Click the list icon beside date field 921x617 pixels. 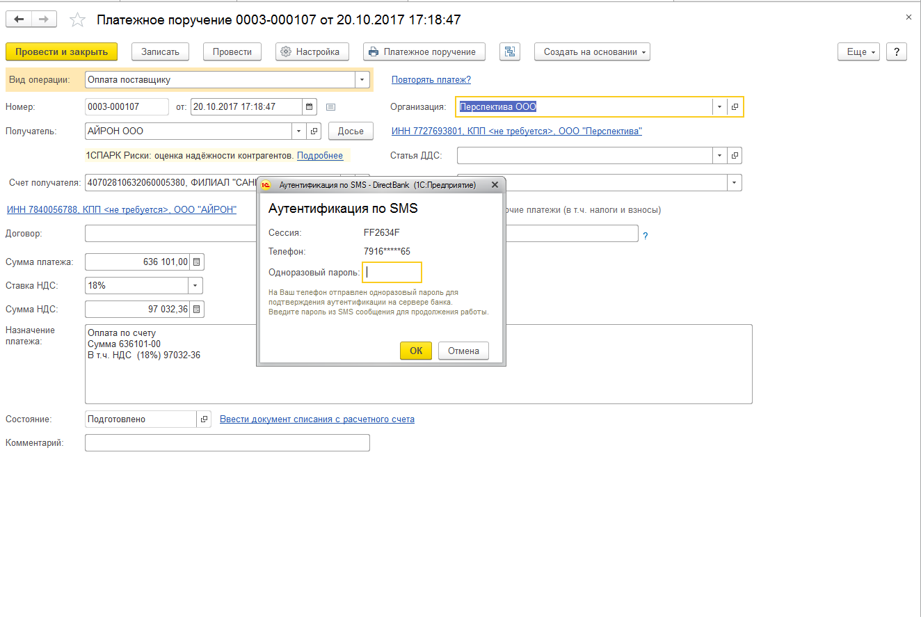(330, 107)
